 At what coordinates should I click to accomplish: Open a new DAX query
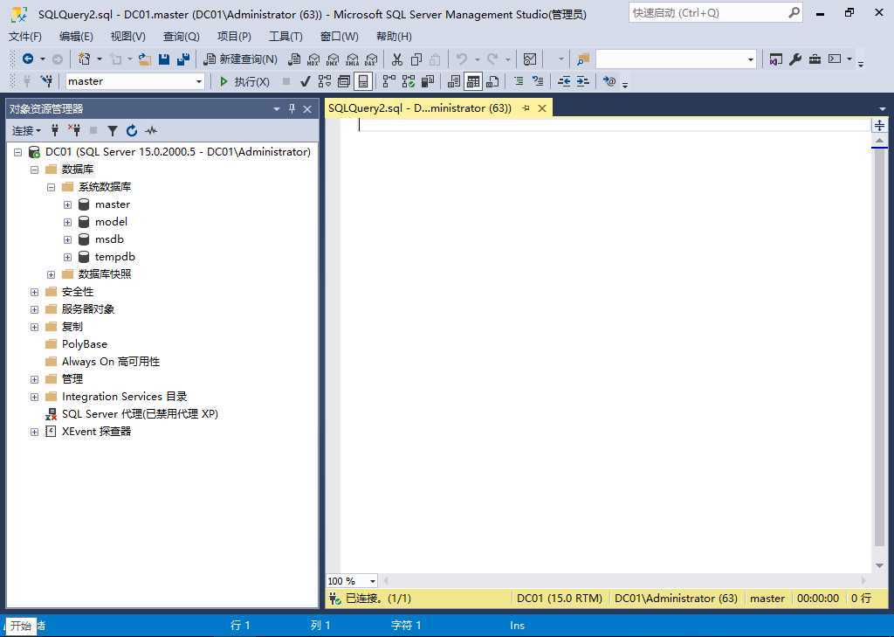(x=371, y=59)
